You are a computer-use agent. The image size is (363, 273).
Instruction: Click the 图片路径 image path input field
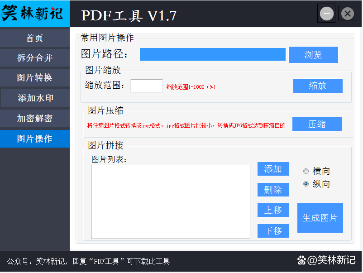tap(213, 54)
